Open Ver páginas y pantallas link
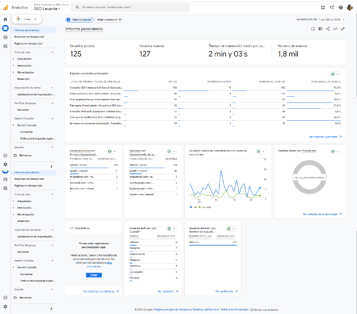 (x=325, y=137)
